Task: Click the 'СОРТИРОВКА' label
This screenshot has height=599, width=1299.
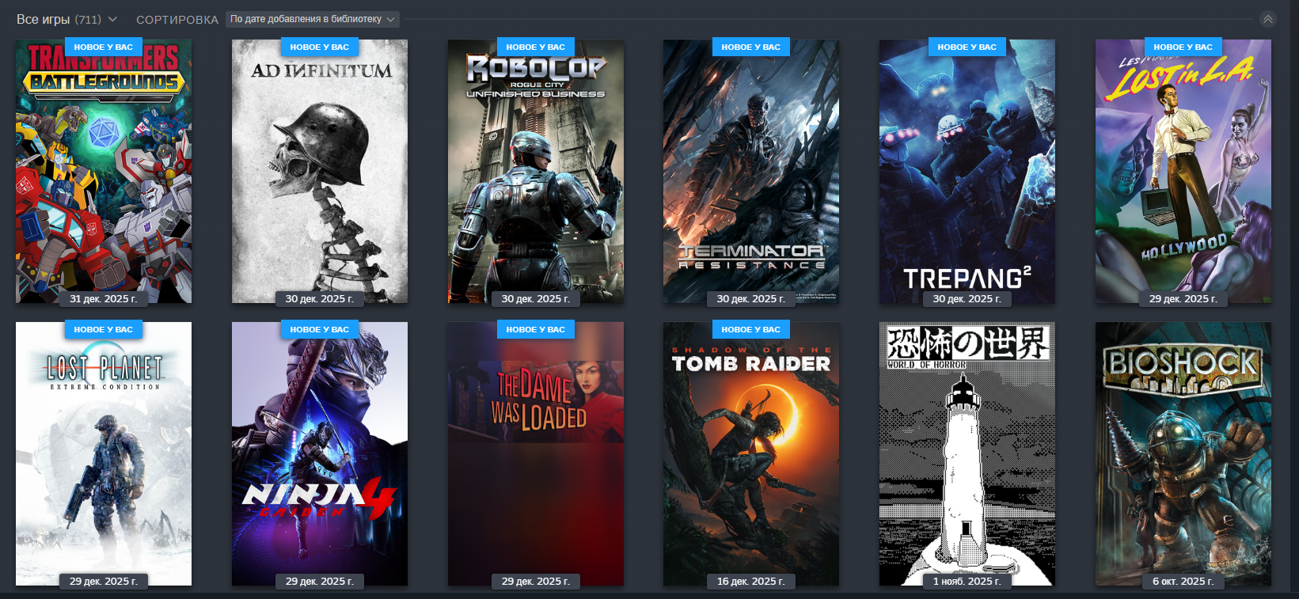Action: [x=177, y=20]
